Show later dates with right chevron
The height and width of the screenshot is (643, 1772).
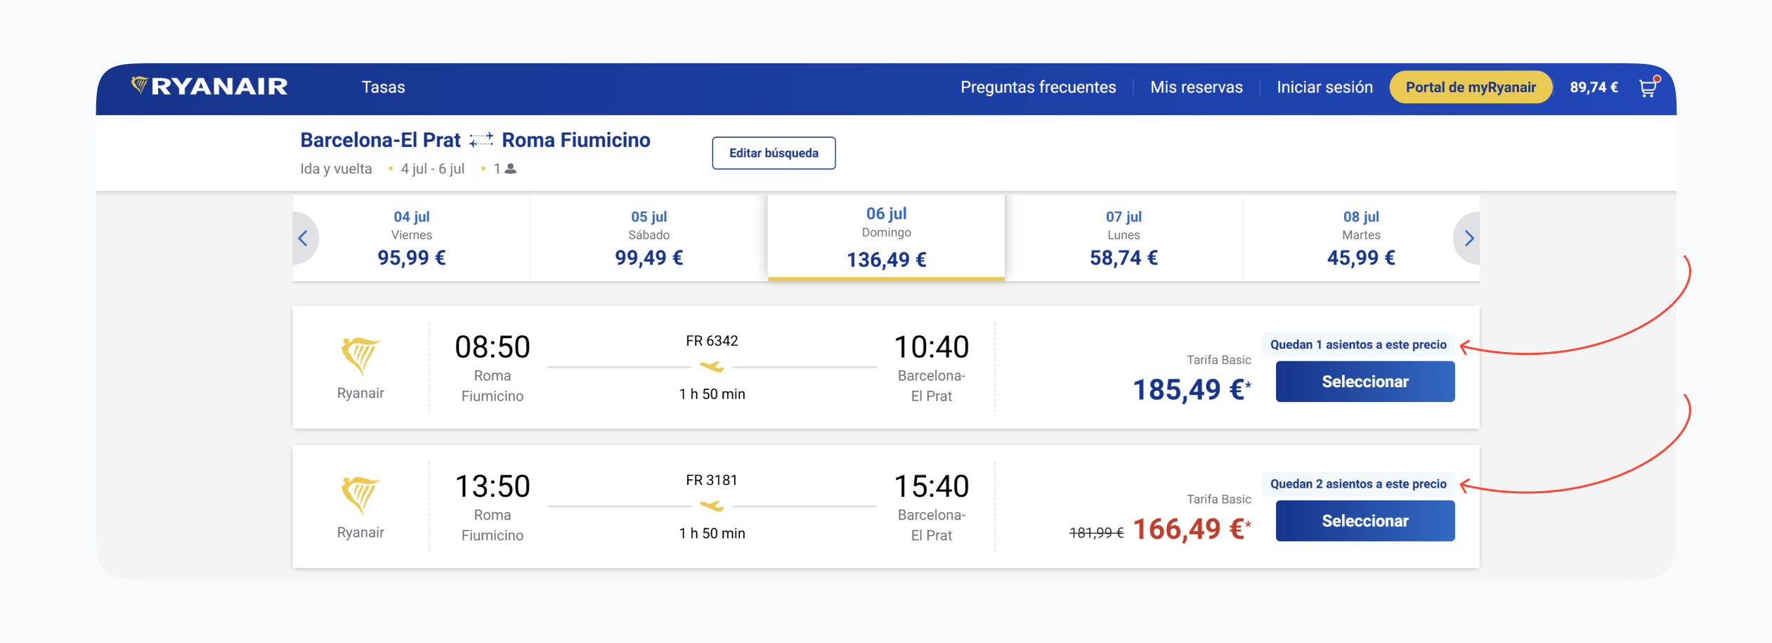tap(1468, 238)
